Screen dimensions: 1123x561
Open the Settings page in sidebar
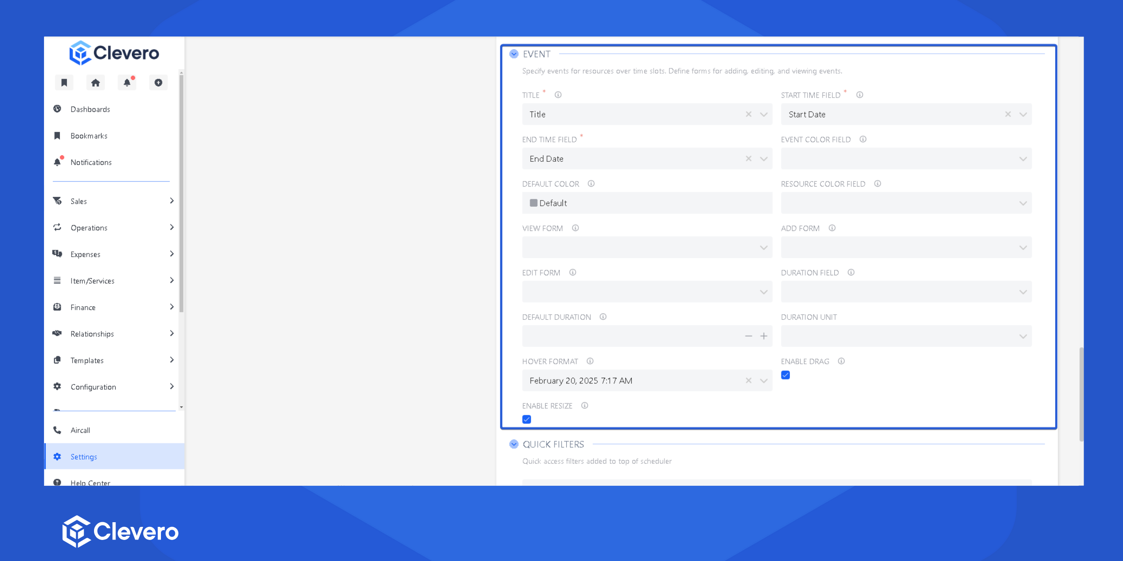[x=84, y=457]
